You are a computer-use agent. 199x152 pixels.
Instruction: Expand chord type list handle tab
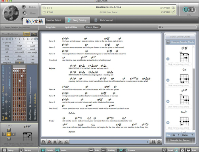coord(19,62)
